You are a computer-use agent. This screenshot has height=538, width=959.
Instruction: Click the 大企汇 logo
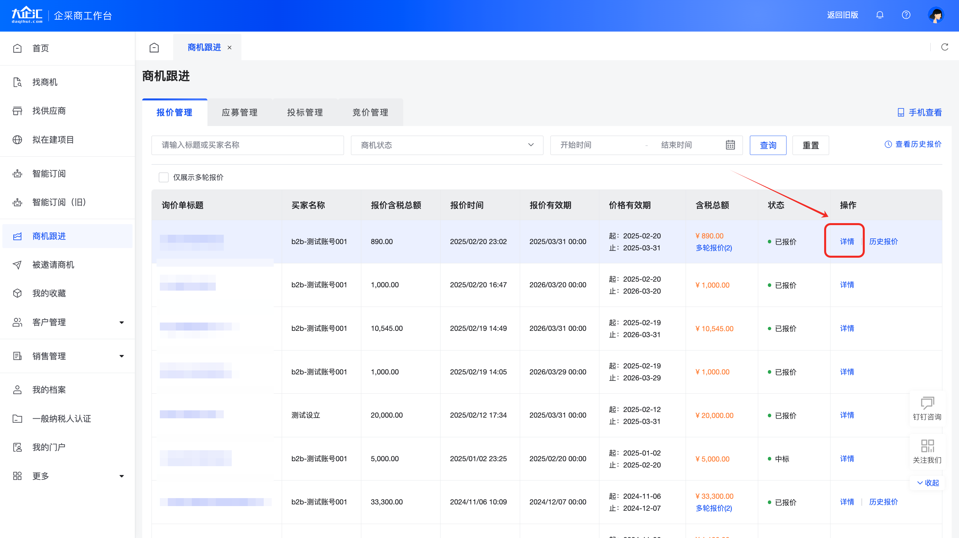tap(27, 15)
